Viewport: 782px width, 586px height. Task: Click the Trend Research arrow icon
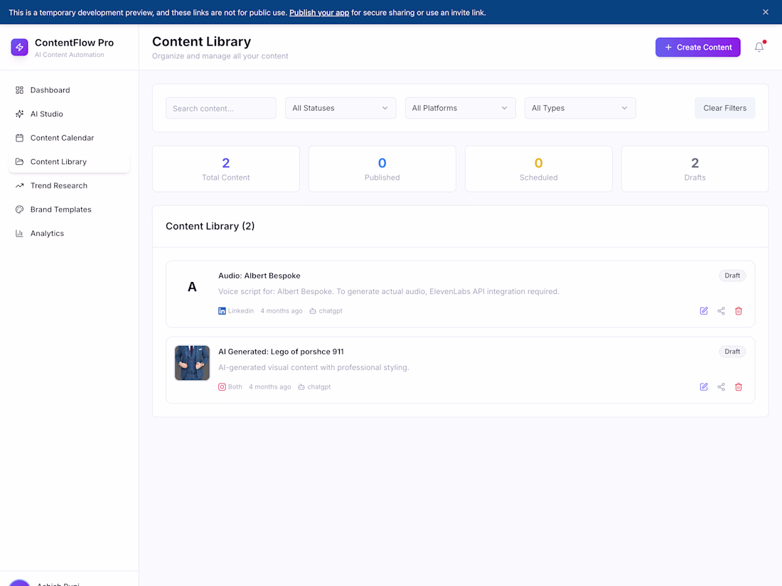pyautogui.click(x=19, y=186)
